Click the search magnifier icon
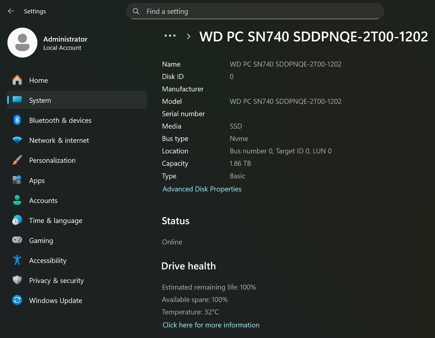435x338 pixels. (136, 12)
